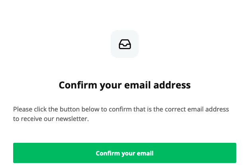
Task: Click 'to receive our newsletter.' line
Action: tap(51, 119)
